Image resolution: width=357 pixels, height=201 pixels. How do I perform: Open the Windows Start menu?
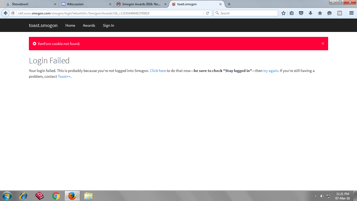[x=7, y=196]
